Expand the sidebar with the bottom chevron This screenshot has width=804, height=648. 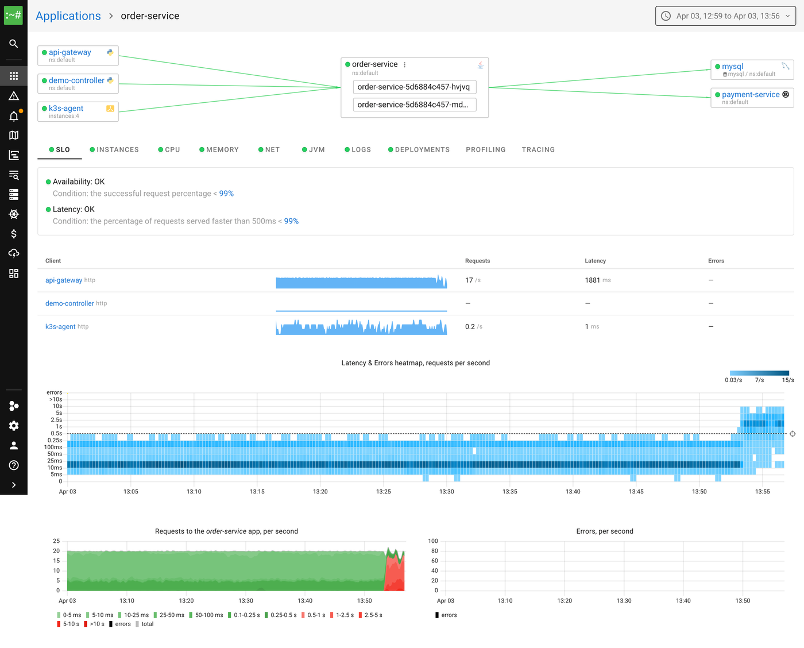tap(14, 485)
